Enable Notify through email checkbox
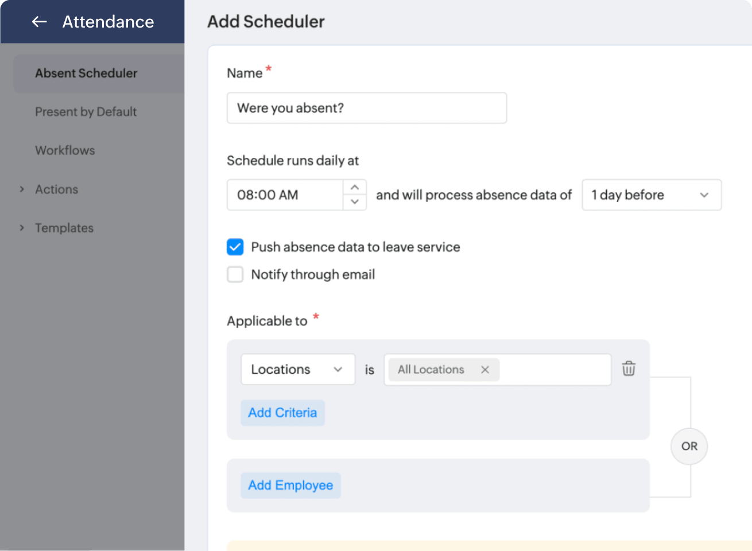 tap(235, 274)
